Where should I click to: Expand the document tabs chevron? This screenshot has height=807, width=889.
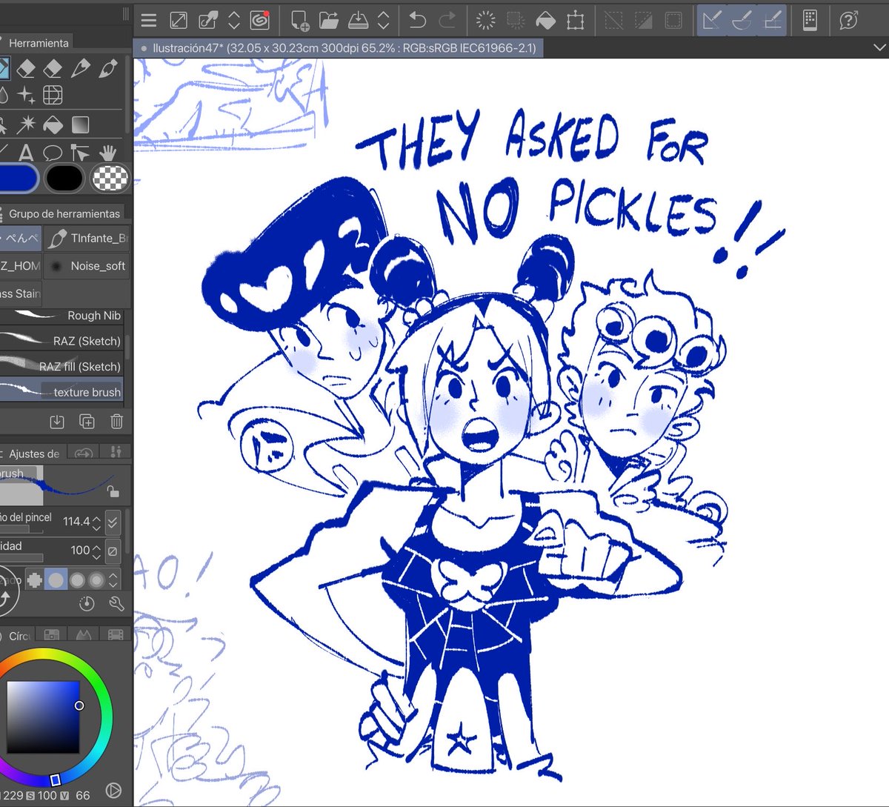879,48
